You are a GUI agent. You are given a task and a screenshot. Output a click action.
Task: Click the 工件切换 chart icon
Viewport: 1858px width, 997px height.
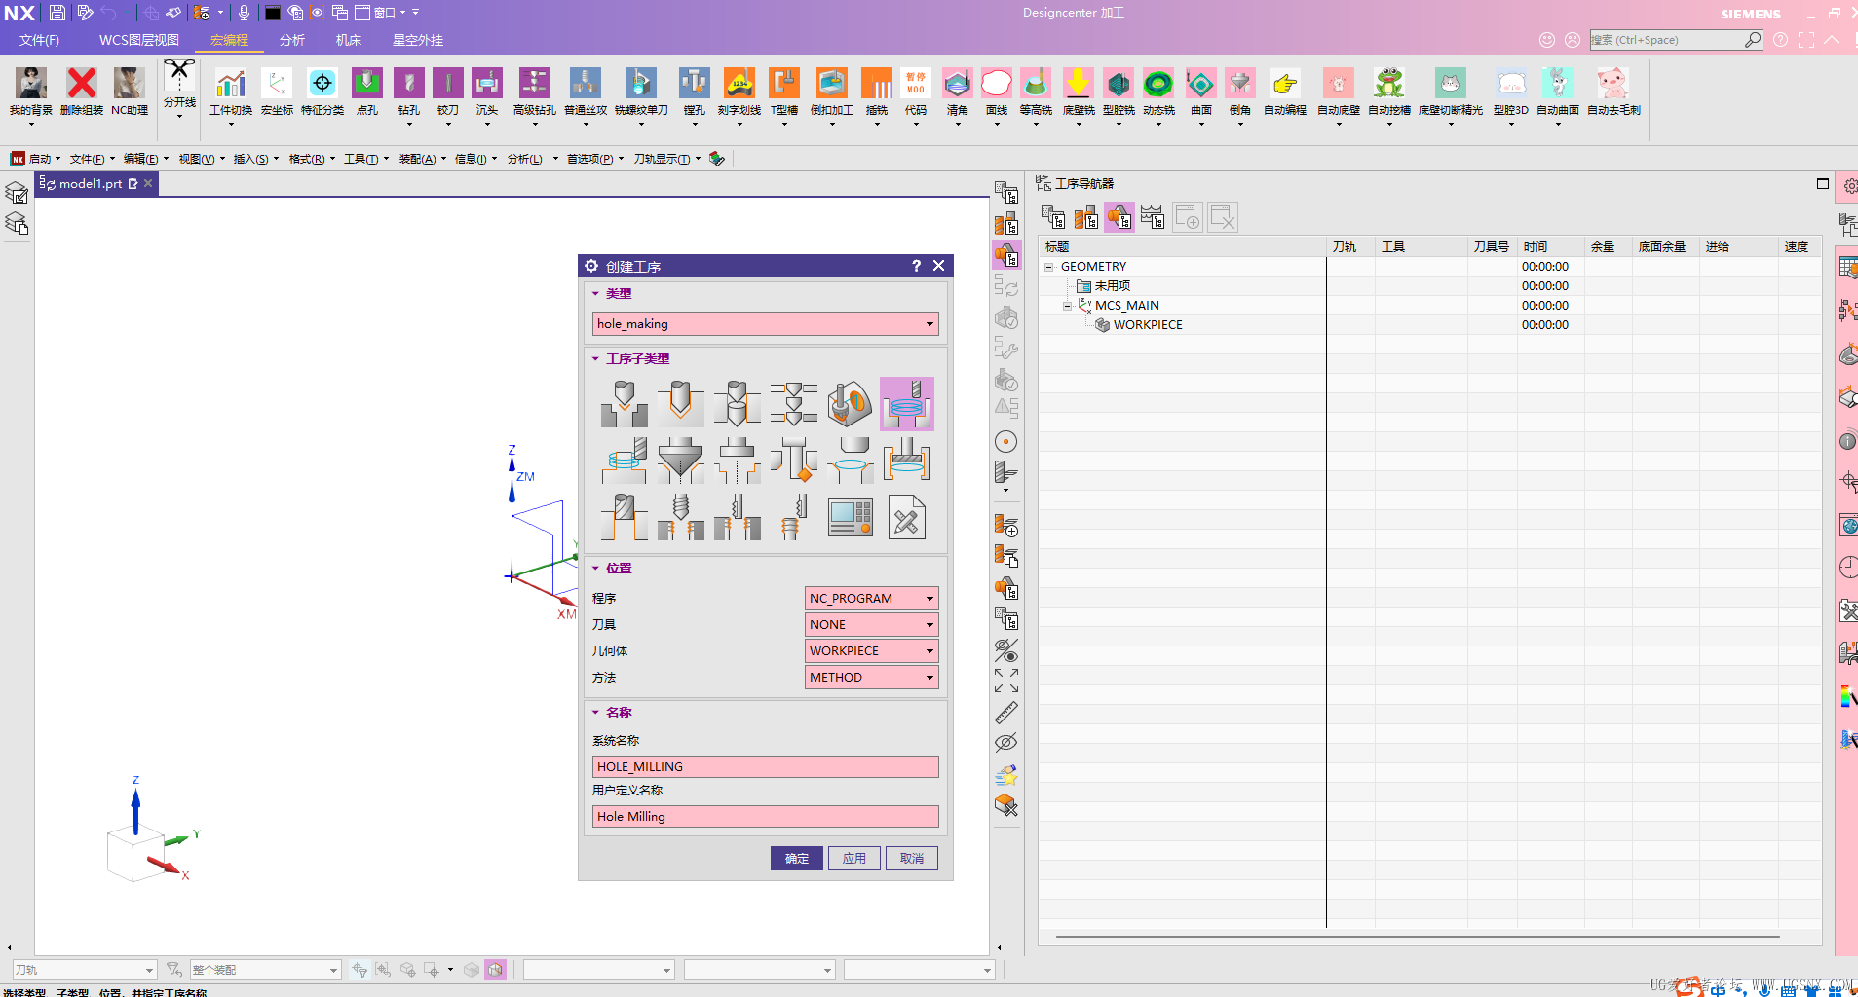click(231, 83)
